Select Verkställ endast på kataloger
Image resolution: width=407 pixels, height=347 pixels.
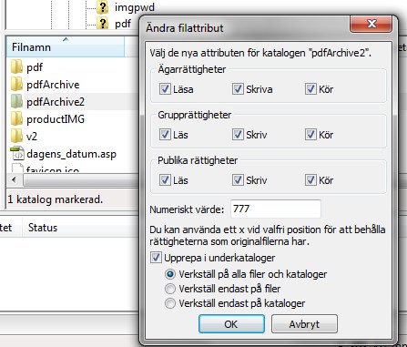pyautogui.click(x=170, y=303)
